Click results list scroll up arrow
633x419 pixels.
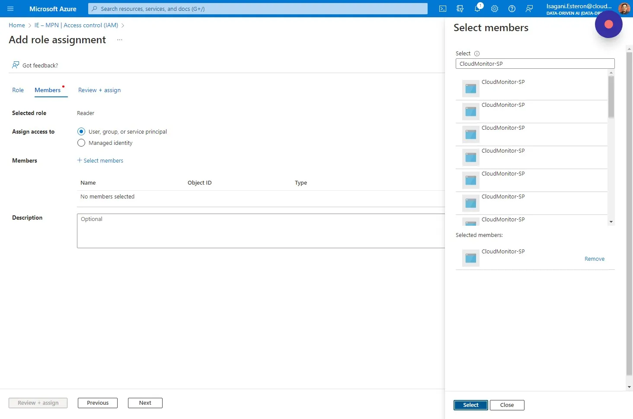click(611, 73)
